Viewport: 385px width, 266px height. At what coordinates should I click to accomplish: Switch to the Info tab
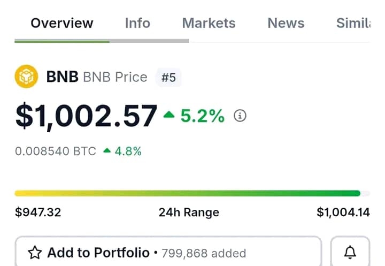pyautogui.click(x=137, y=23)
